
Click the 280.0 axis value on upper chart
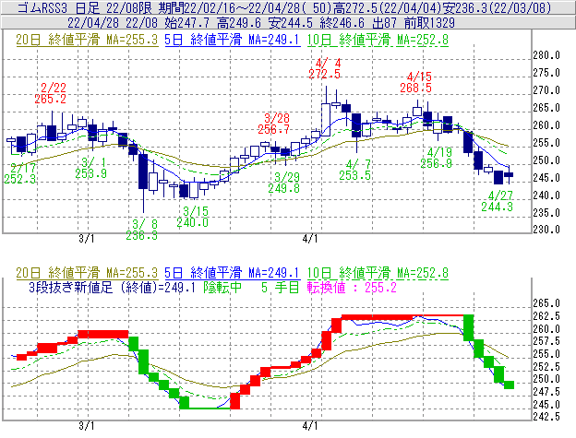pos(546,55)
